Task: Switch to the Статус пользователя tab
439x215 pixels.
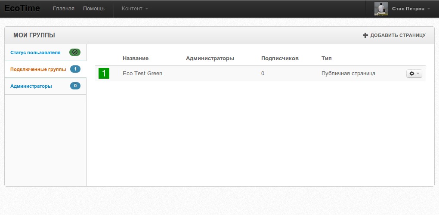Action: 35,52
